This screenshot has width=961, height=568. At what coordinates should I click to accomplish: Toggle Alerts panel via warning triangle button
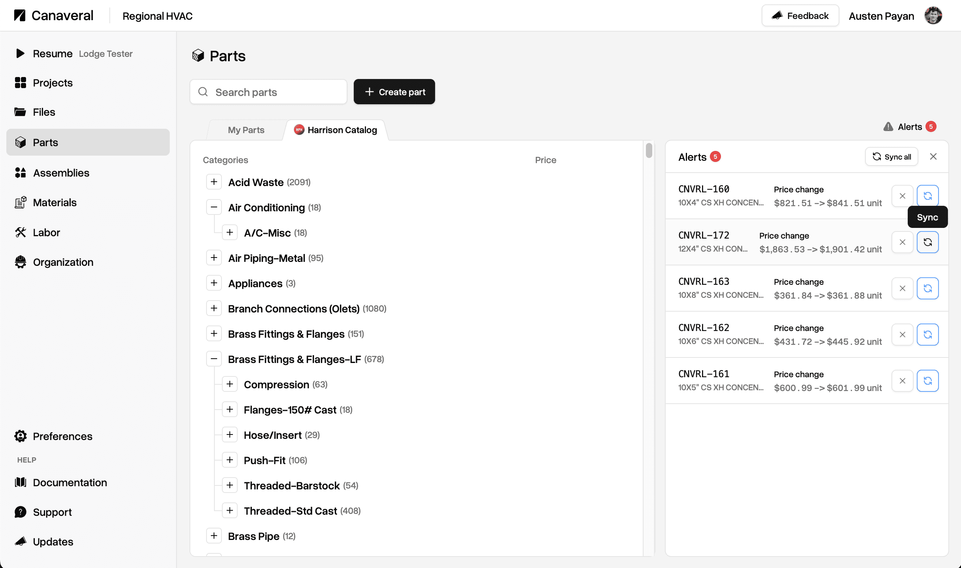tap(910, 127)
